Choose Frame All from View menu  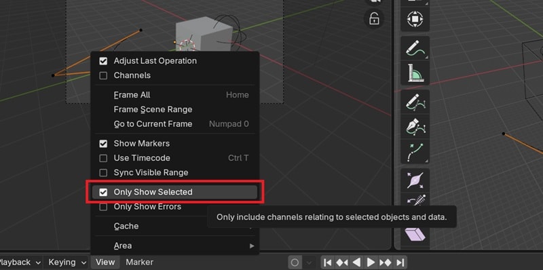pyautogui.click(x=175, y=95)
